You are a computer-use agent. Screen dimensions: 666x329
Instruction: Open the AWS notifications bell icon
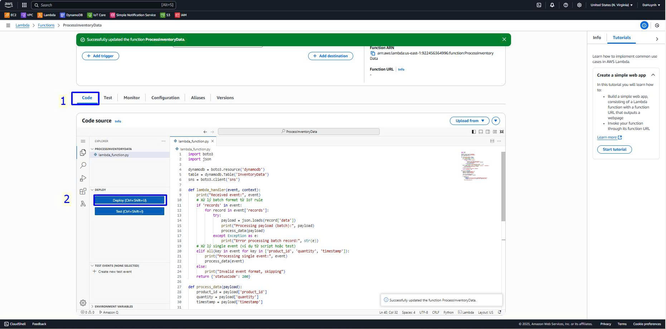tap(552, 5)
